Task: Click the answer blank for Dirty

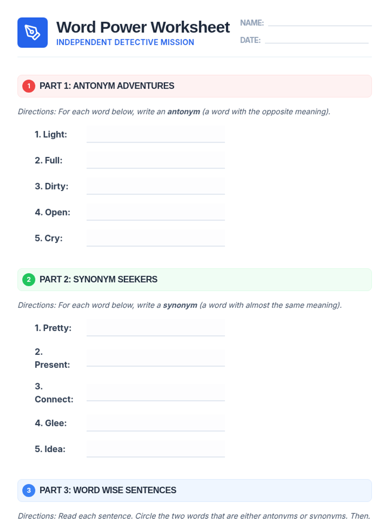Action: [x=156, y=186]
